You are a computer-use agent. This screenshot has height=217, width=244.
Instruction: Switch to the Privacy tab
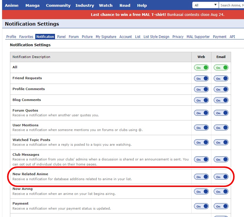(178, 37)
